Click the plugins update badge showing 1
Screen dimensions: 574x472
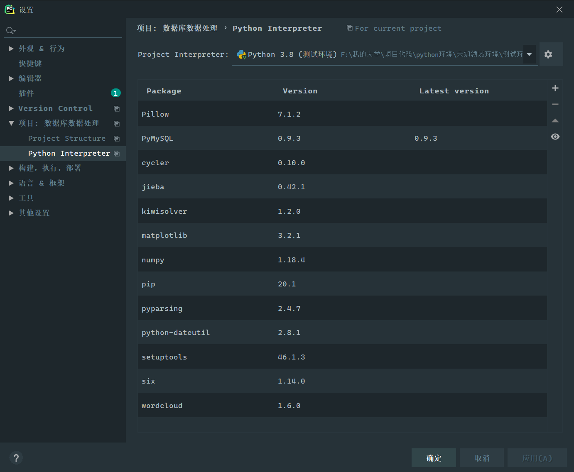point(116,93)
